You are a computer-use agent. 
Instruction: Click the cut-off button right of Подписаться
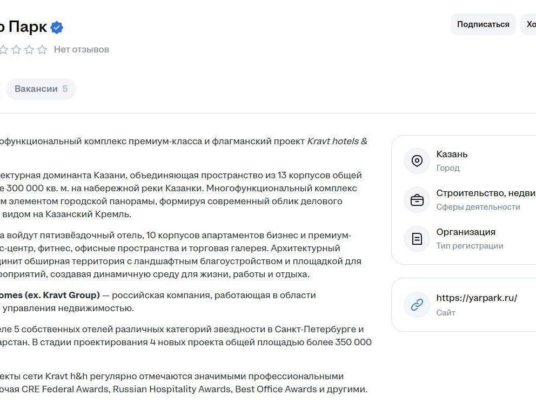[530, 24]
